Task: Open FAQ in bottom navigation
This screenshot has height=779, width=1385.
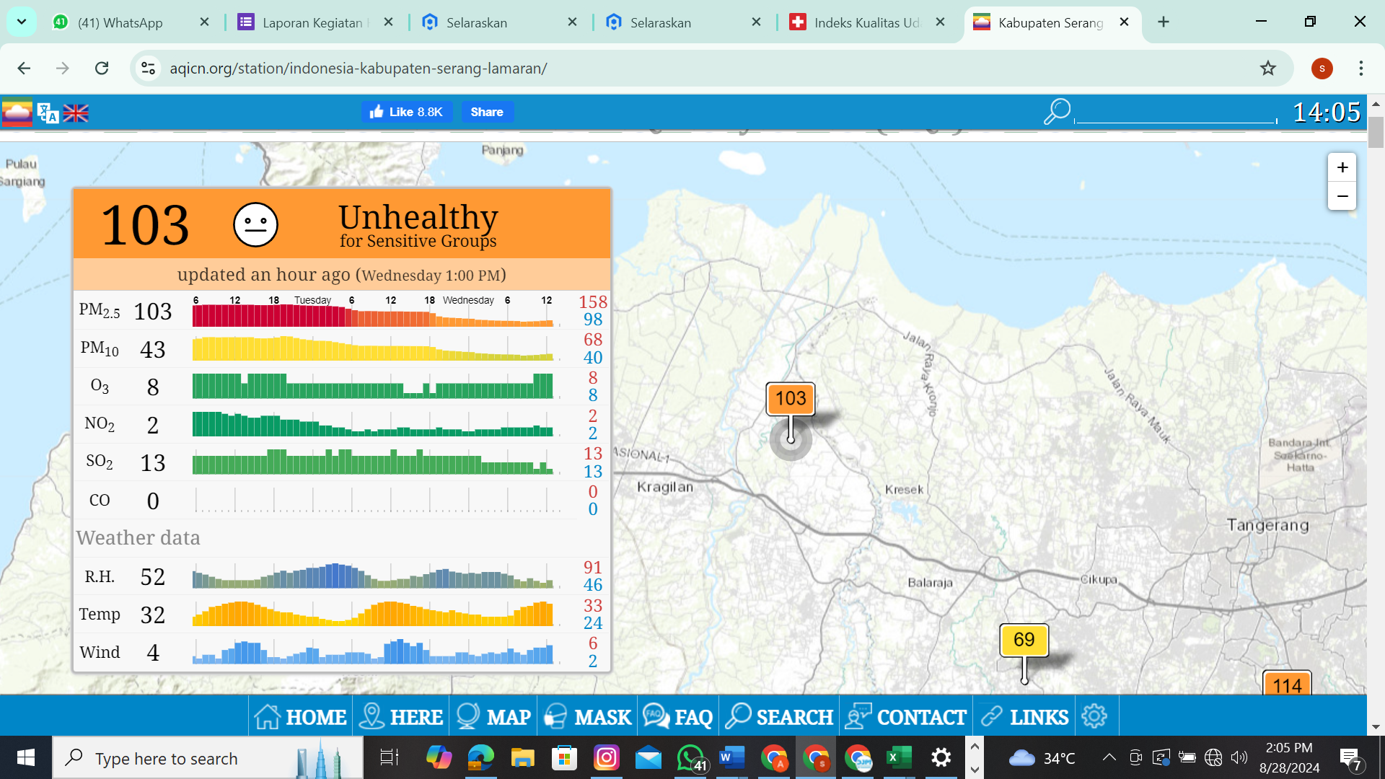Action: point(678,717)
